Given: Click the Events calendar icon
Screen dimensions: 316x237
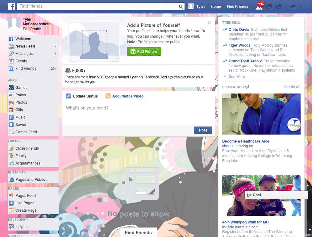Looking at the screenshot, I should 11,61.
